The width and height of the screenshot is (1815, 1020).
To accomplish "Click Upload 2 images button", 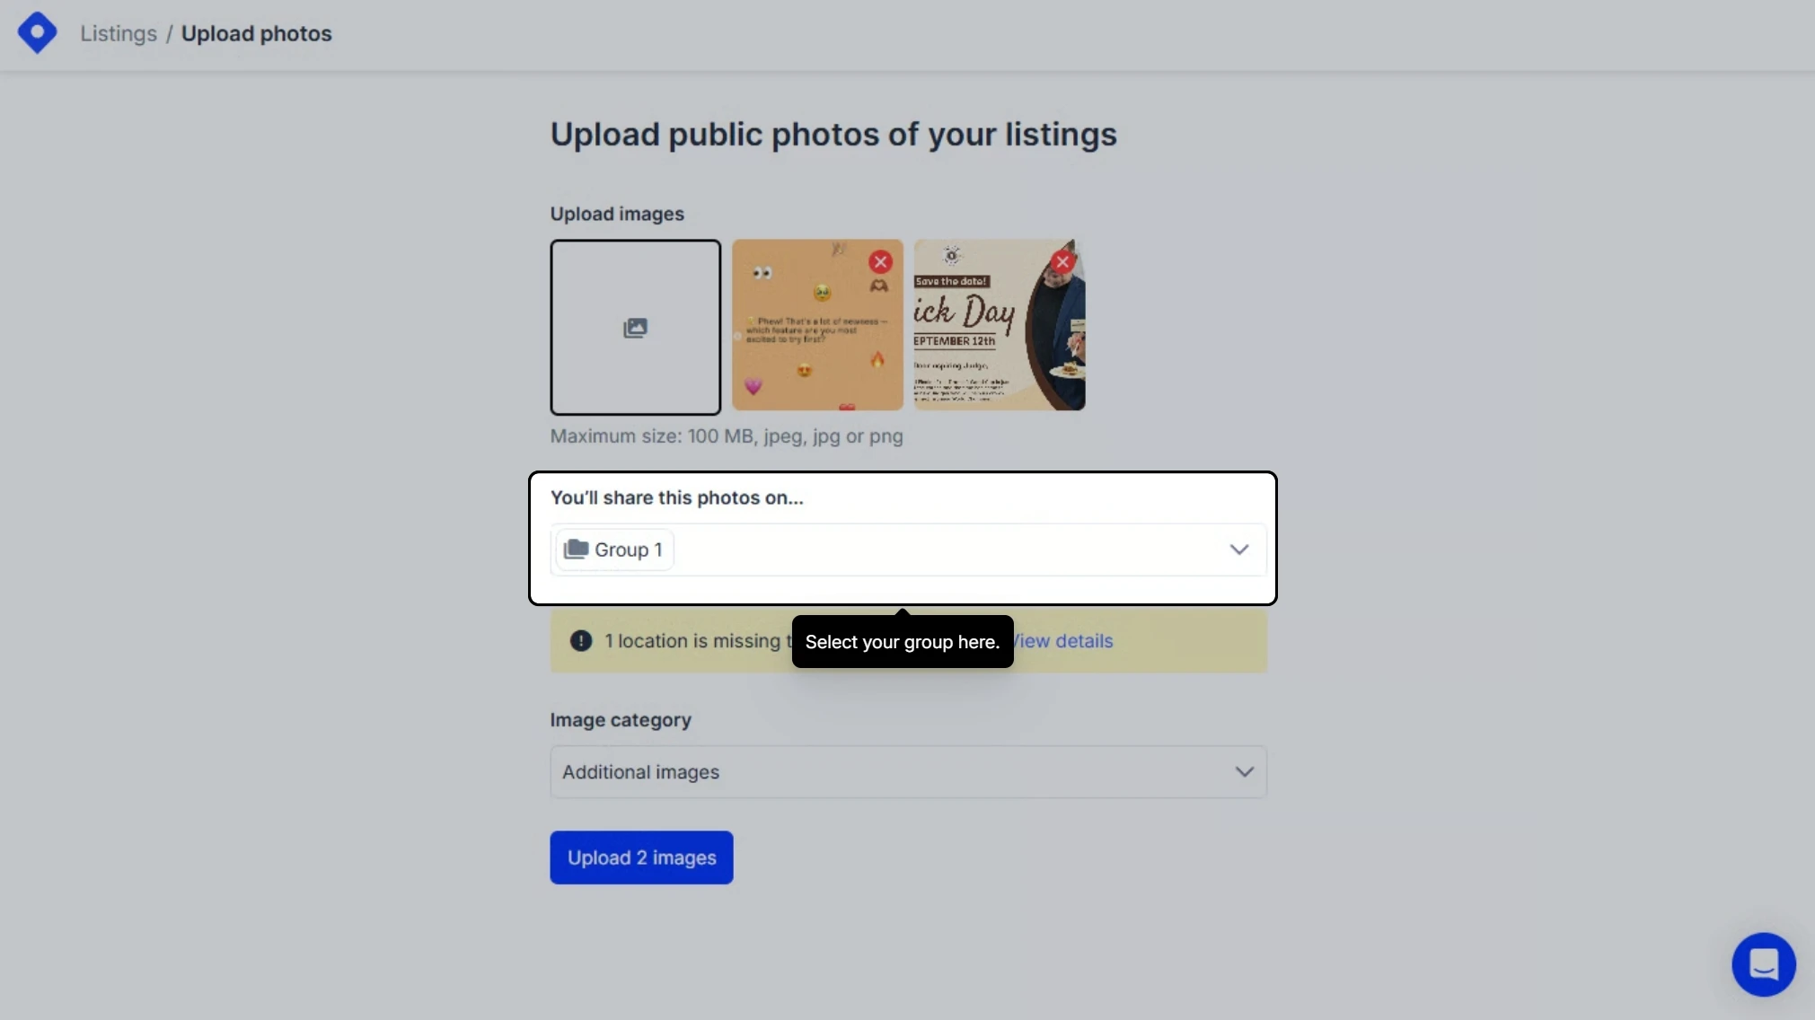I will tap(641, 857).
